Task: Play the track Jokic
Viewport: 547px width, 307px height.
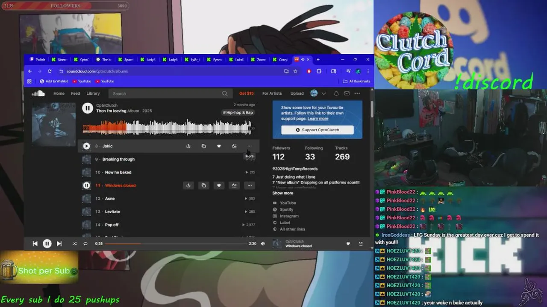Action: click(x=86, y=146)
